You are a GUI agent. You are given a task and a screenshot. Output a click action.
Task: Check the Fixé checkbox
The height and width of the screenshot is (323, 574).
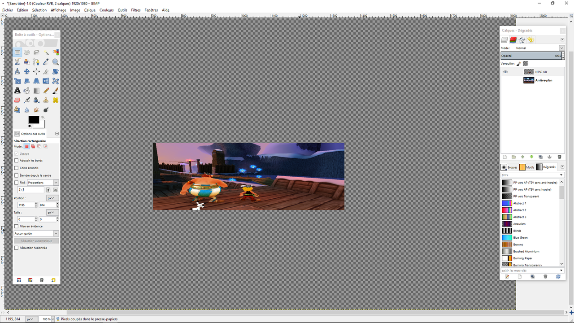(x=17, y=183)
